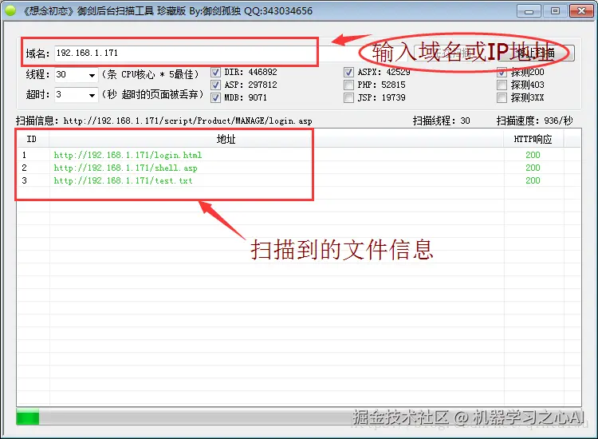Select the test.txt result row
Image resolution: width=598 pixels, height=439 pixels.
tap(299, 180)
